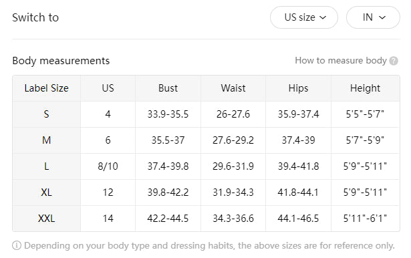
Task: Click the XXL label size row
Action: click(x=206, y=218)
